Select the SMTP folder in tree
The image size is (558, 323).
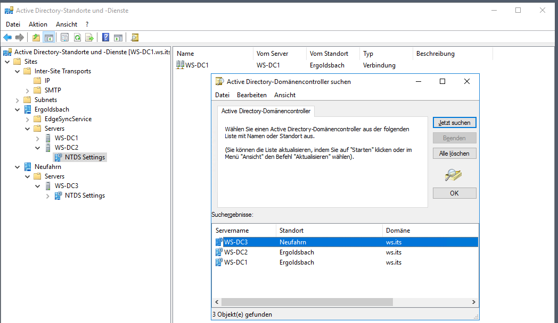(53, 90)
